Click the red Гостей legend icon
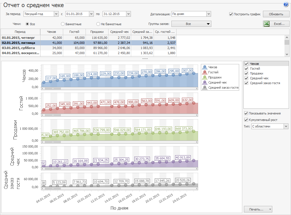The height and width of the screenshot is (215, 291). coord(205,73)
